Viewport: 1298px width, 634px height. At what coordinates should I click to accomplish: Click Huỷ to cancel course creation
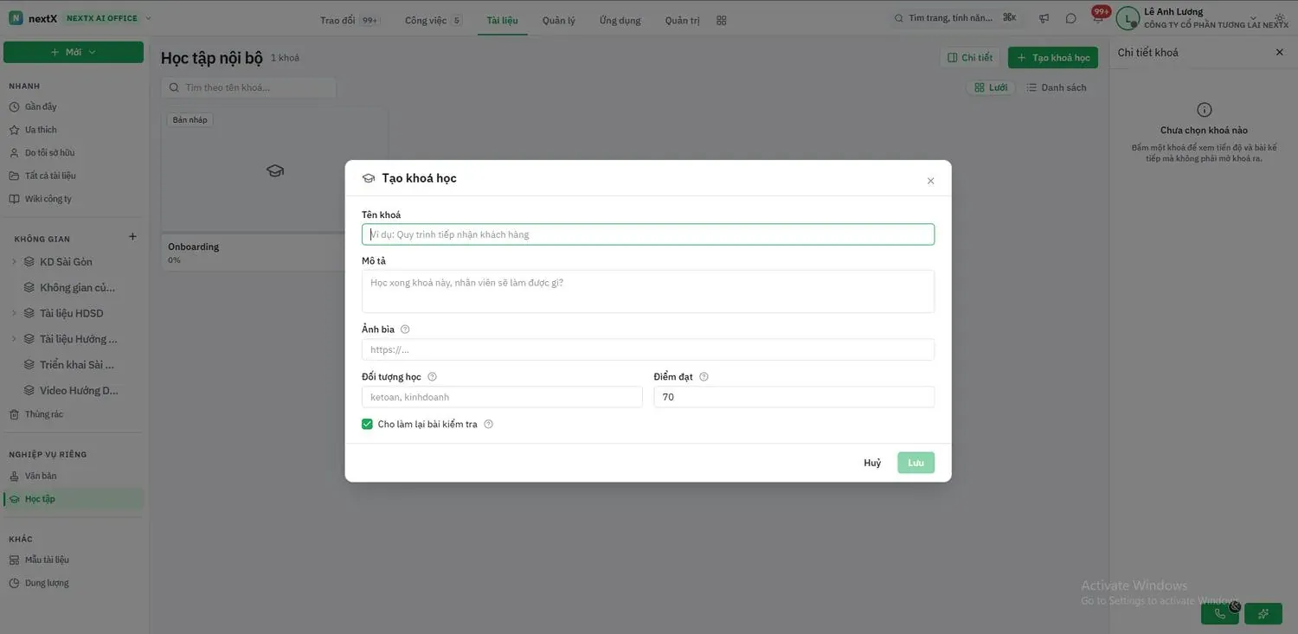[x=872, y=463]
